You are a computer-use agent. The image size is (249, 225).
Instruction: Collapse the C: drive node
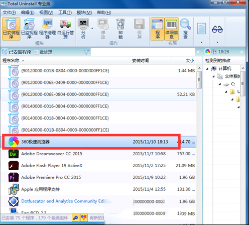click(220, 84)
